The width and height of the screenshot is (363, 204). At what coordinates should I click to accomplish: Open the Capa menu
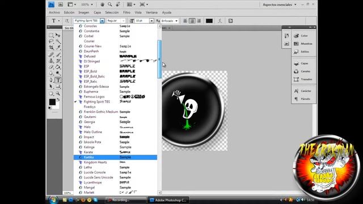tap(97, 12)
